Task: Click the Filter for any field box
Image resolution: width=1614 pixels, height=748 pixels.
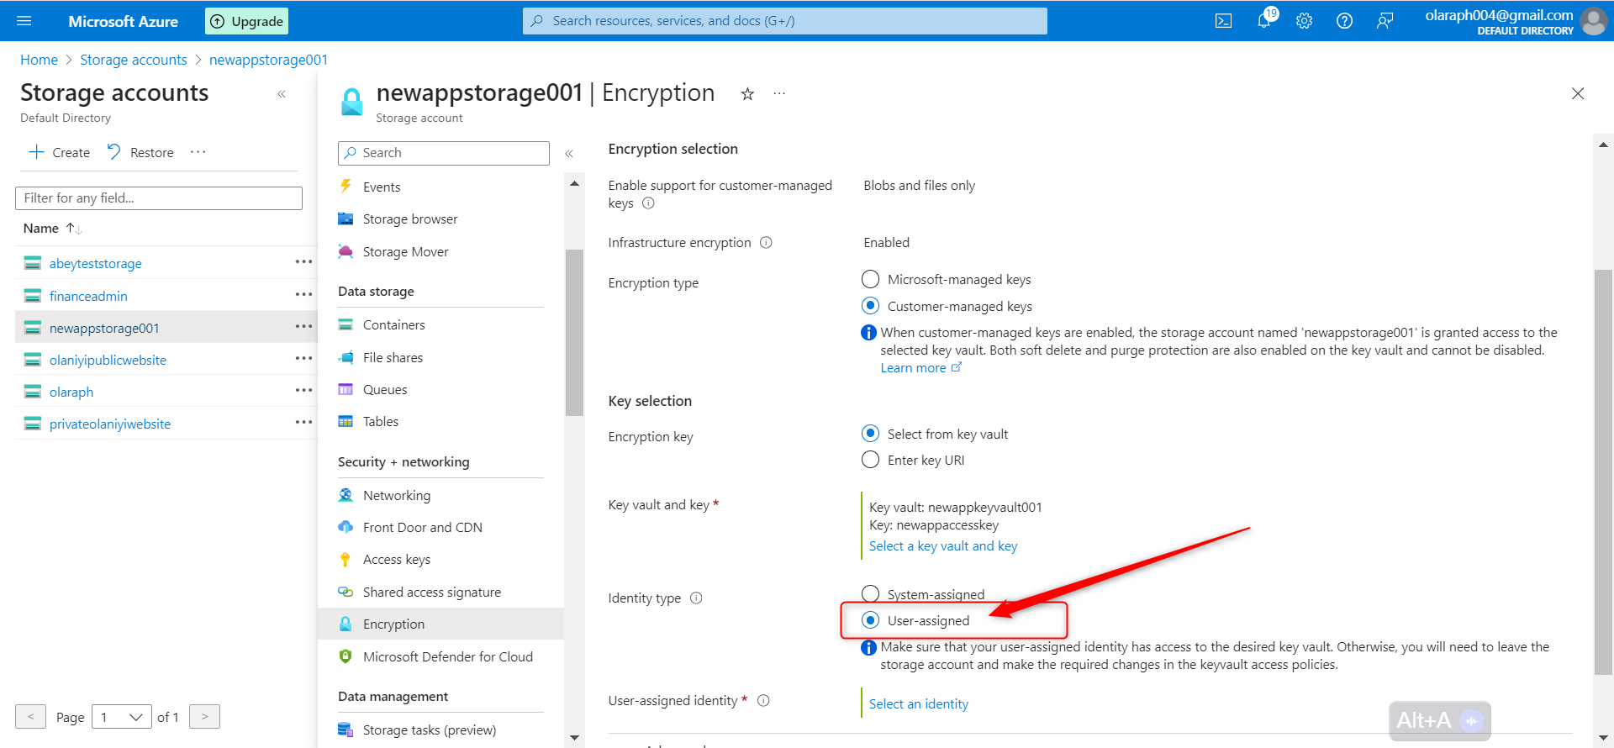Action: (159, 198)
